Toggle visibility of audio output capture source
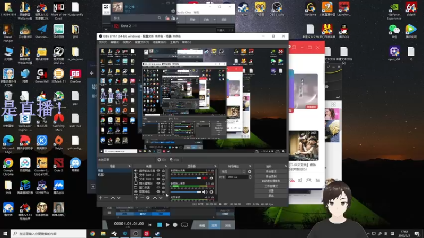Screen dimensions: 424x238 click(158, 171)
